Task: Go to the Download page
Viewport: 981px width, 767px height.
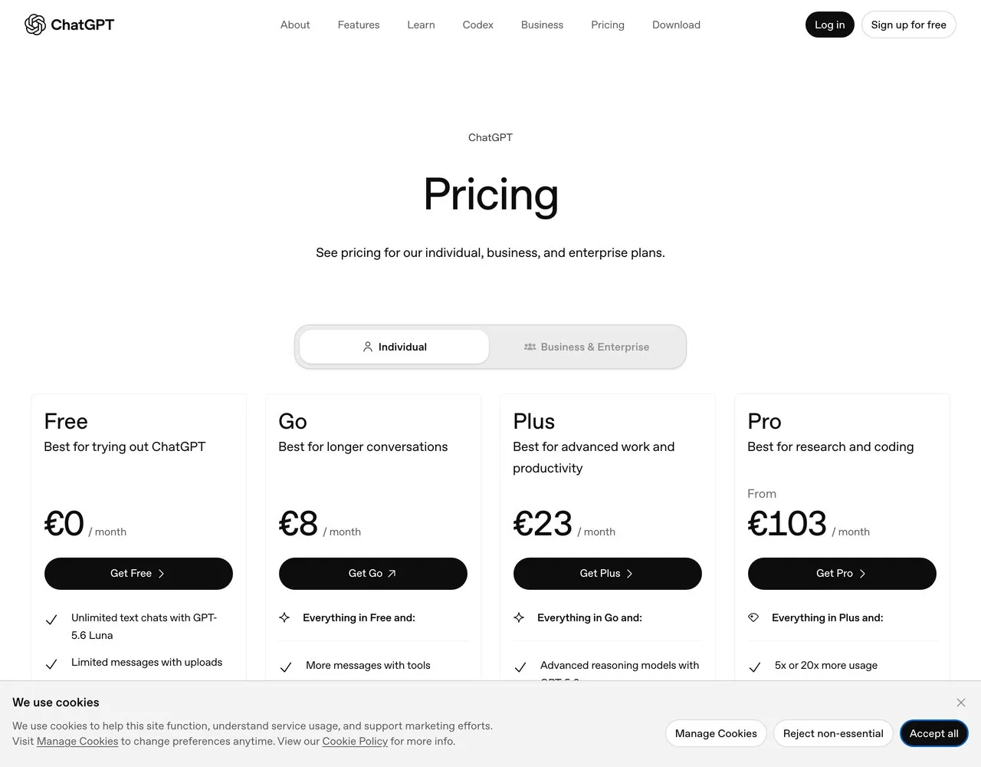Action: [676, 25]
